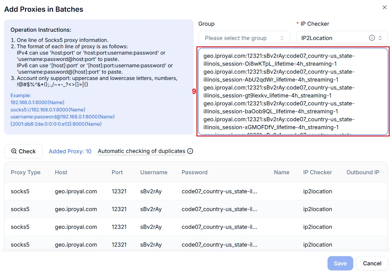Click the up-down arrows in the IP2Location selector

point(380,38)
